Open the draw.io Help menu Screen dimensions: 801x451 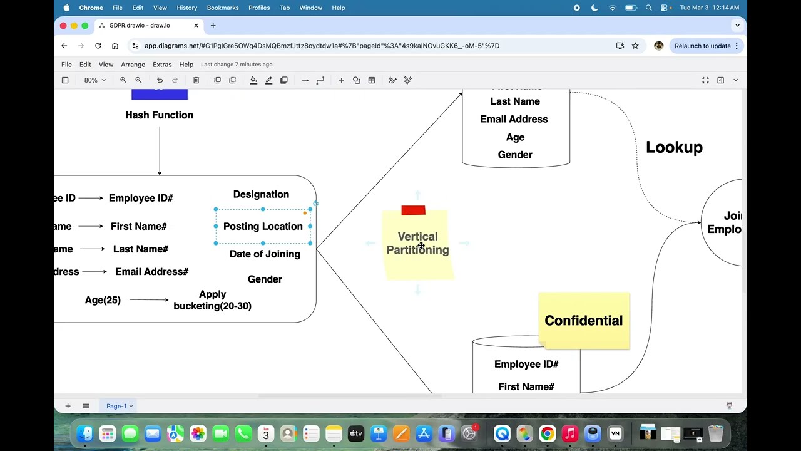pyautogui.click(x=186, y=65)
